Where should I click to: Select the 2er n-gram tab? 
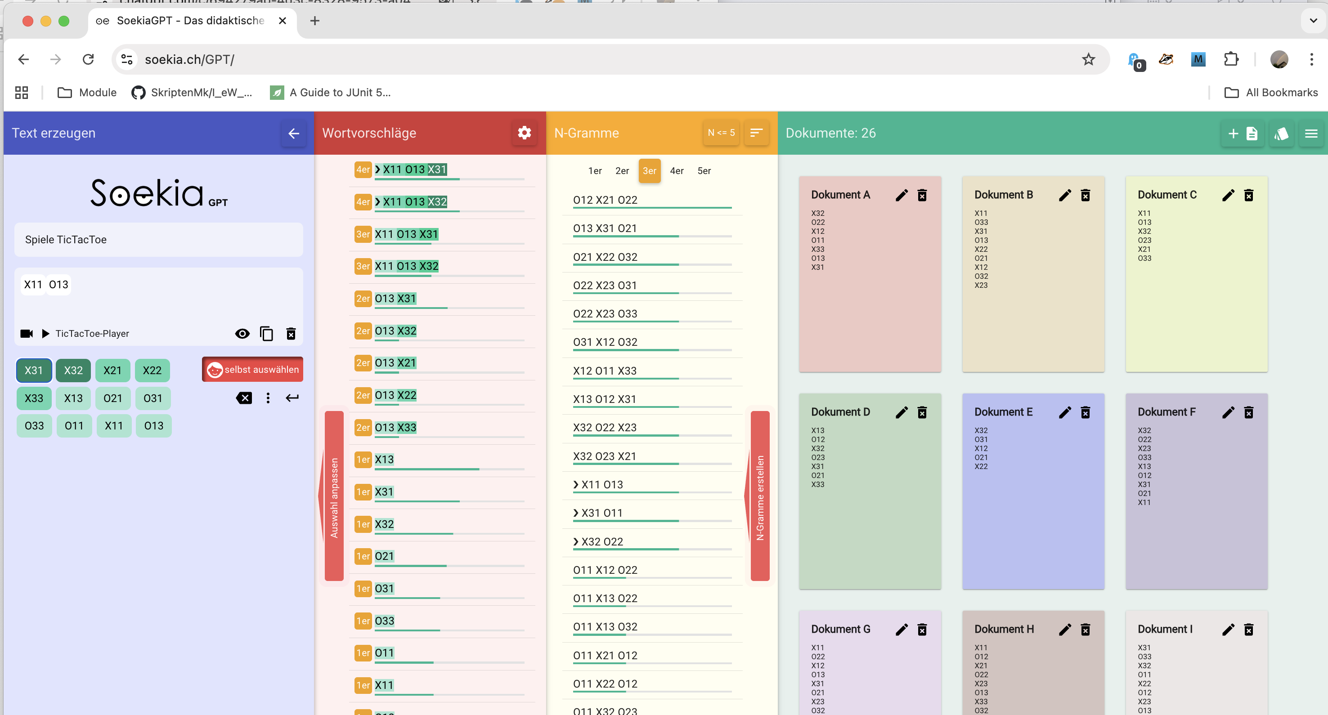coord(622,170)
